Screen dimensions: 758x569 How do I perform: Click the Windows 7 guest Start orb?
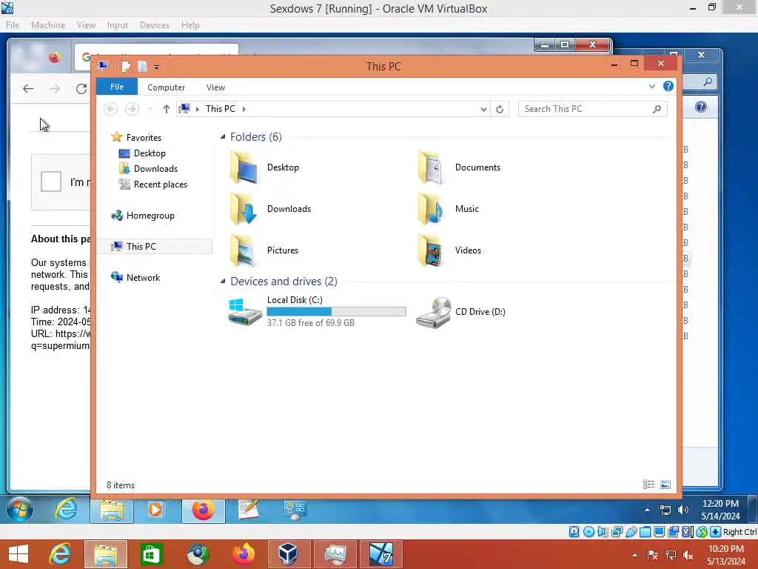pos(20,509)
